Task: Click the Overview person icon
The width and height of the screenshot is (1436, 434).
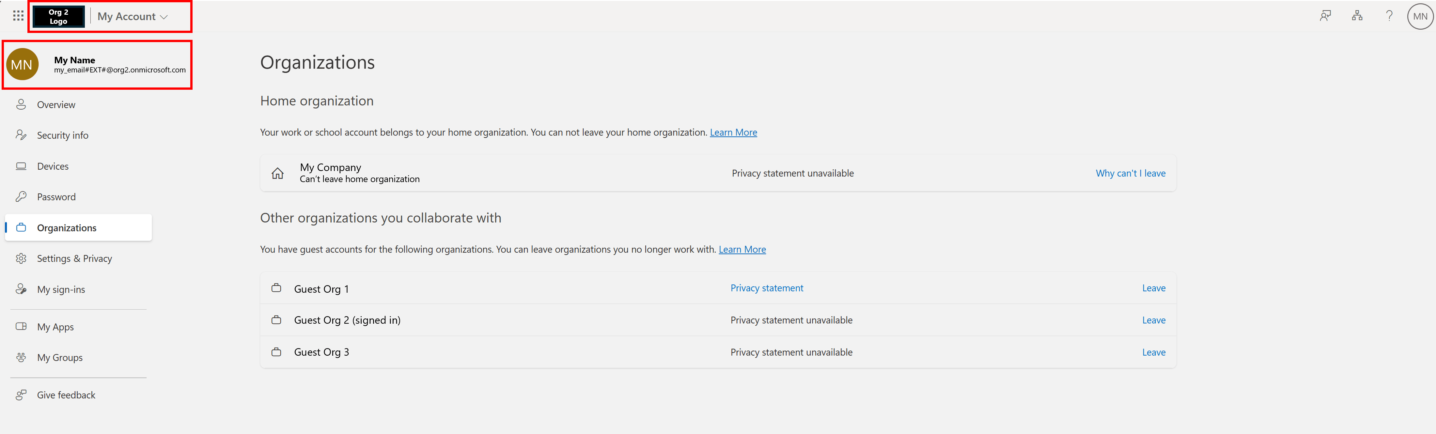Action: point(21,105)
